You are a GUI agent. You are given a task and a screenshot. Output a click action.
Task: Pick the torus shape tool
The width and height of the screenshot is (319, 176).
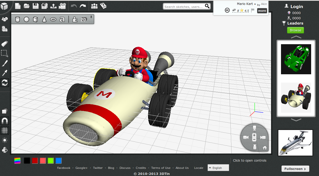click(x=53, y=19)
